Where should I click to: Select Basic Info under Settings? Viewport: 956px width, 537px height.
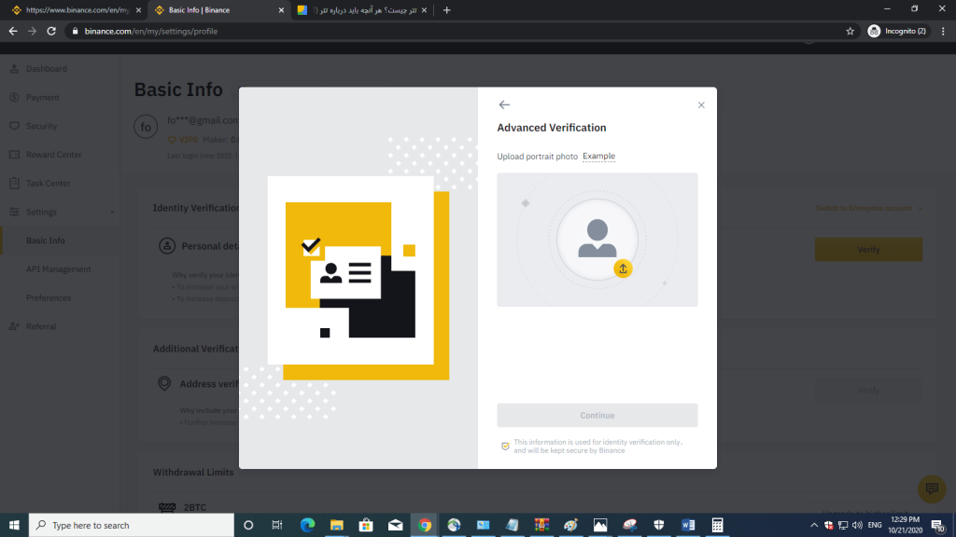45,241
